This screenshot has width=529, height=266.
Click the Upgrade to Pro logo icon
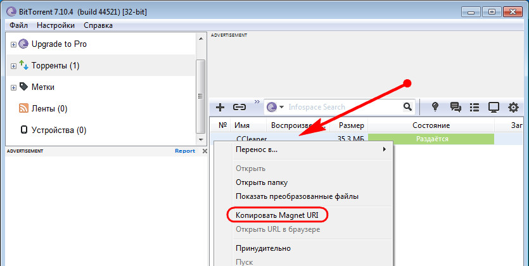coord(23,44)
